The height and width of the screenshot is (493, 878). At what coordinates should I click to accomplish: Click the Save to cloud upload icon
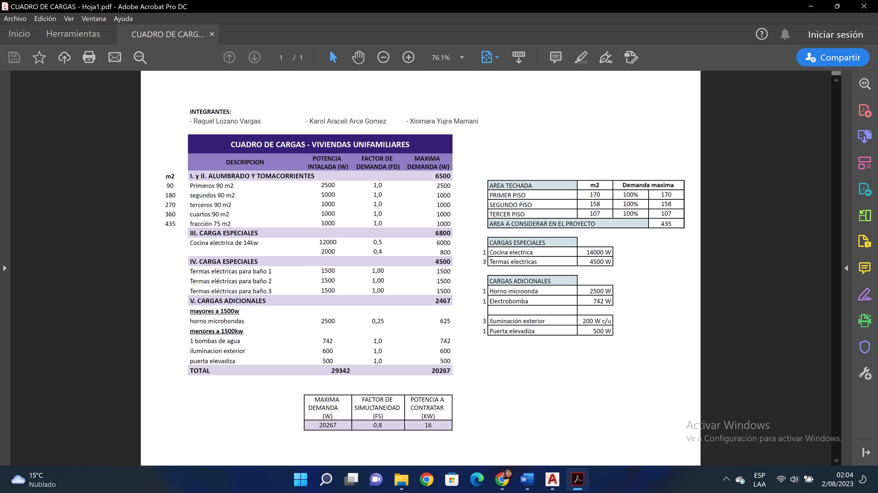[x=64, y=57]
